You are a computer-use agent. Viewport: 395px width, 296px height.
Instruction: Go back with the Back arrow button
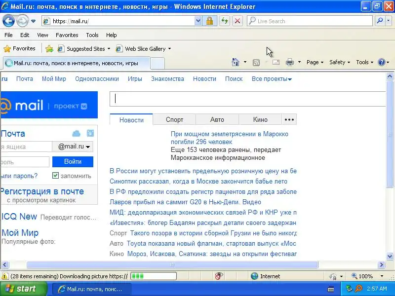click(8, 21)
